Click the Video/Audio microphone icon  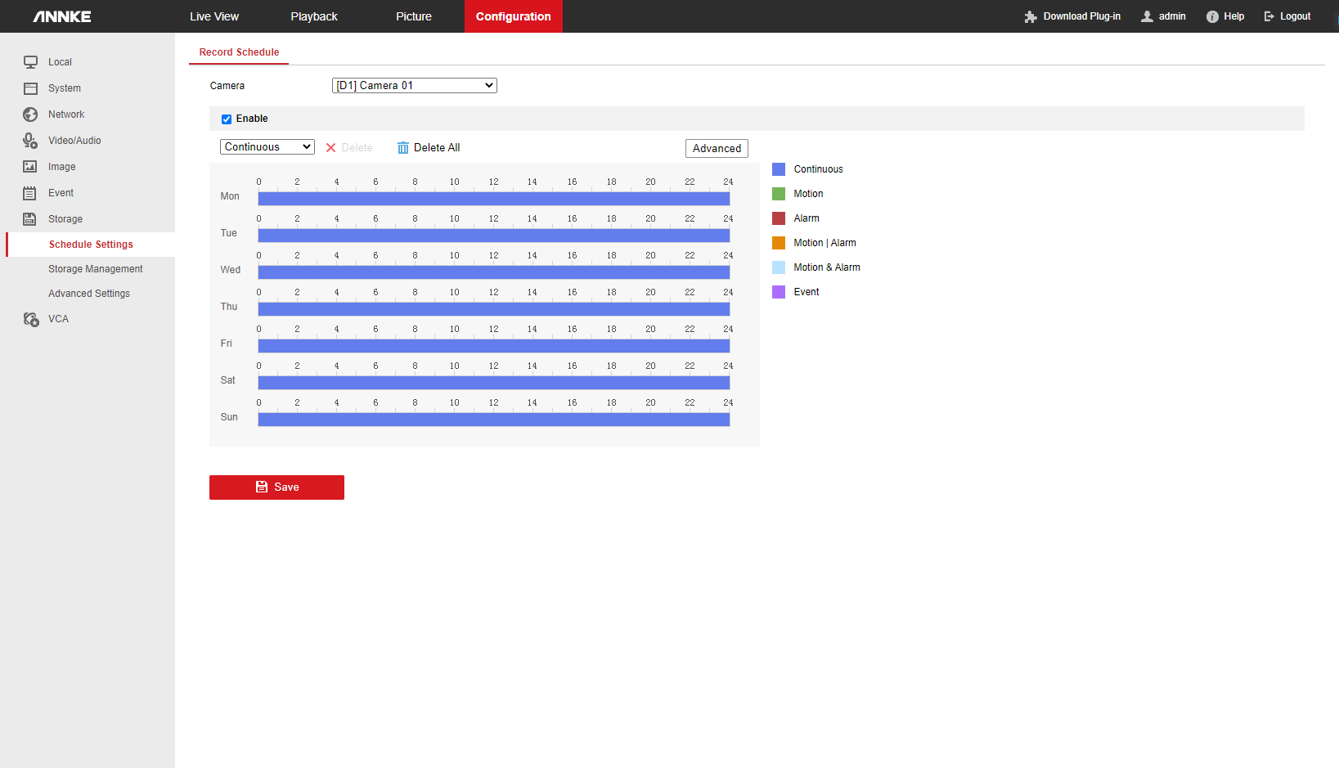click(30, 141)
